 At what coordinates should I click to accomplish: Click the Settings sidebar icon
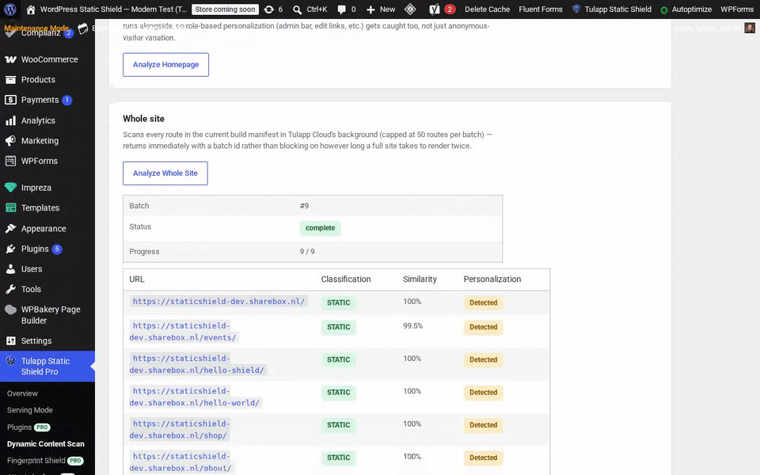click(10, 340)
